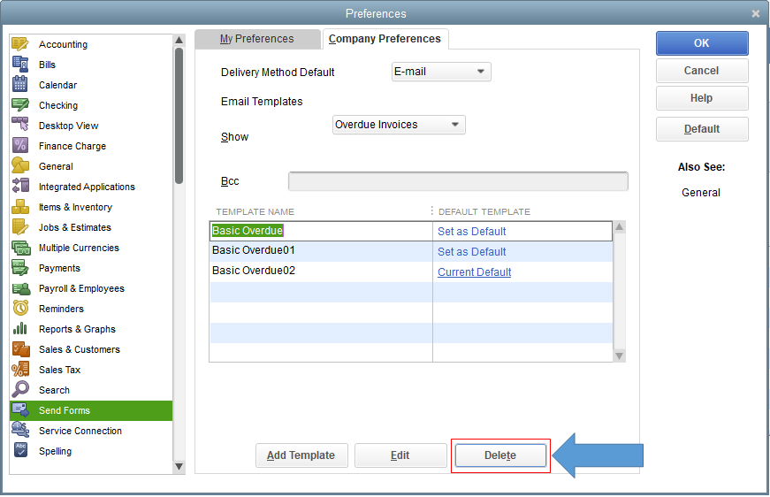770x497 pixels.
Task: Switch to the My Preferences tab
Action: (x=257, y=39)
